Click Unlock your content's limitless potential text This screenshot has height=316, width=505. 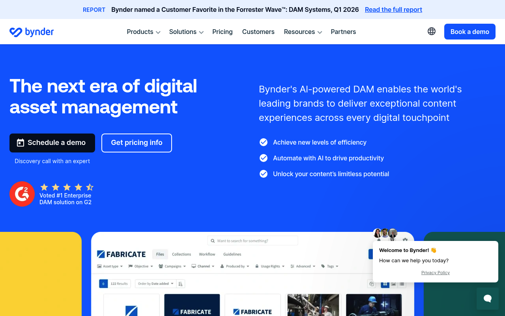331,174
